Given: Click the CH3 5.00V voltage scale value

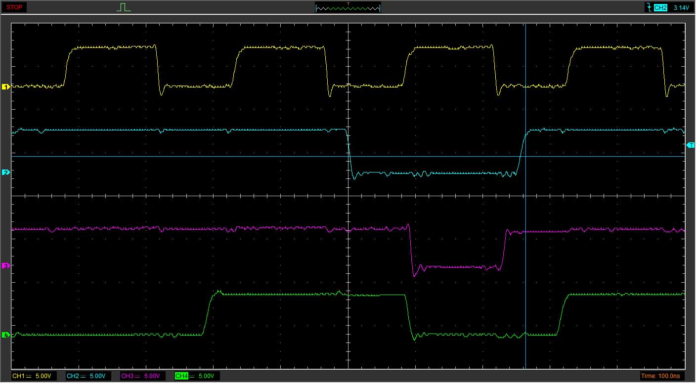Looking at the screenshot, I should 152,376.
